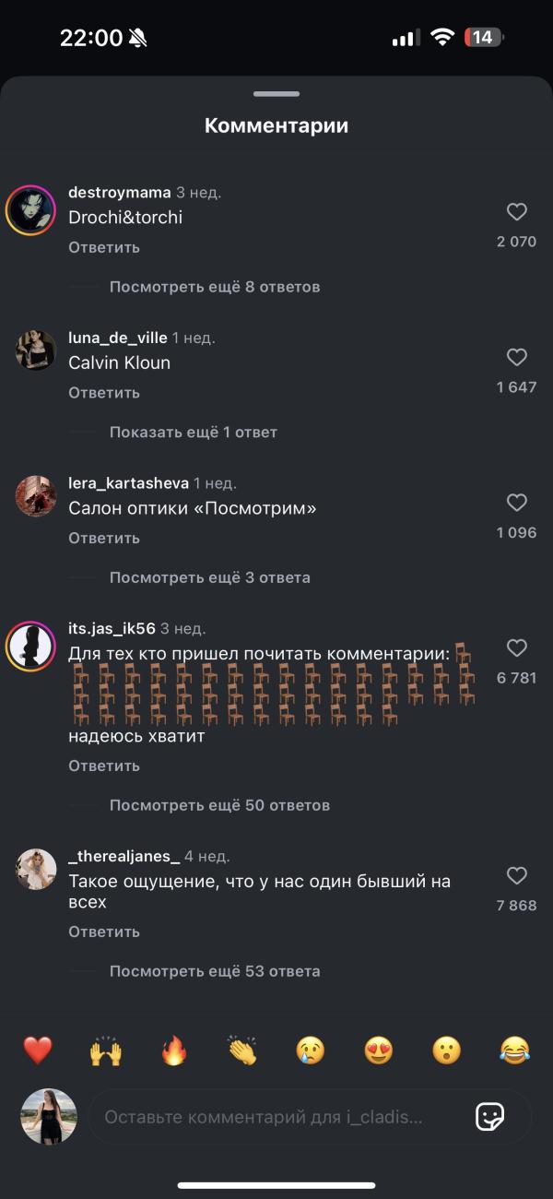
Task: Choose the fire emoji quick reaction
Action: pos(174,1051)
